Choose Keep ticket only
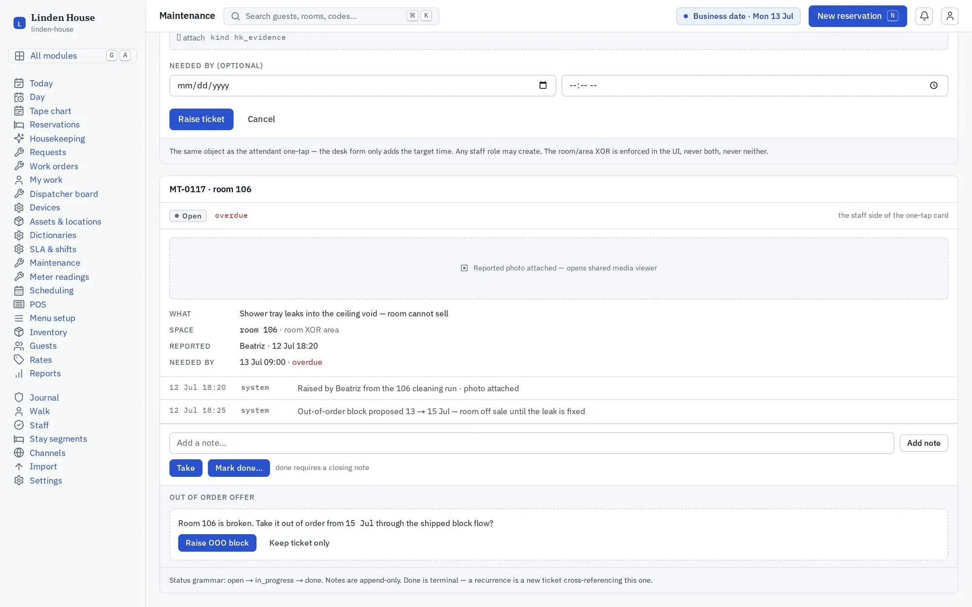The height and width of the screenshot is (607, 972). click(299, 543)
